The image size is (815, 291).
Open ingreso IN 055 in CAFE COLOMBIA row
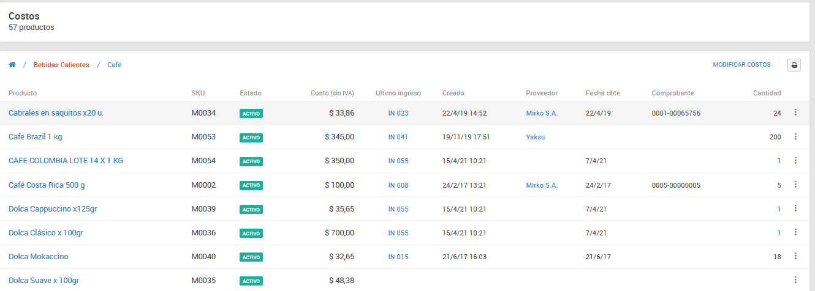[x=398, y=161]
